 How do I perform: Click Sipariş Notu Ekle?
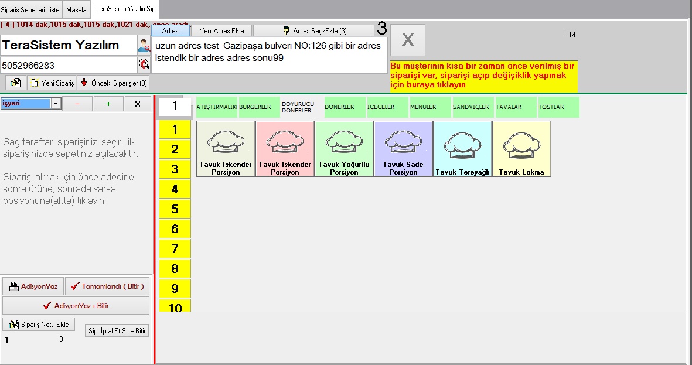coord(39,325)
